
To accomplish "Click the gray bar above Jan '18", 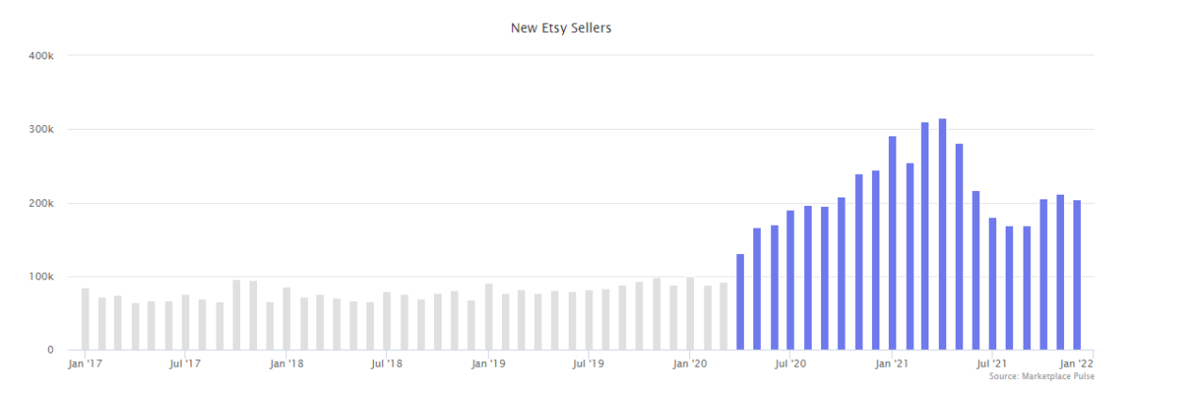I will click(x=286, y=319).
